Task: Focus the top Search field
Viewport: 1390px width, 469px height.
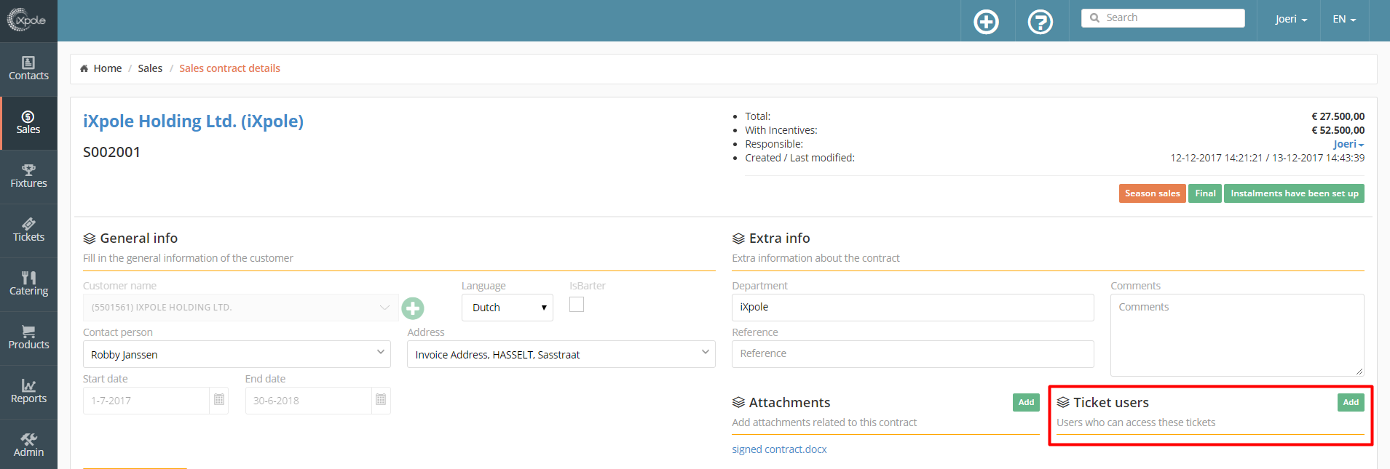Action: 1163,18
